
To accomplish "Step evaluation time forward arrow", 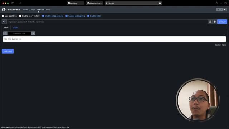I will pyautogui.click(x=33, y=33).
